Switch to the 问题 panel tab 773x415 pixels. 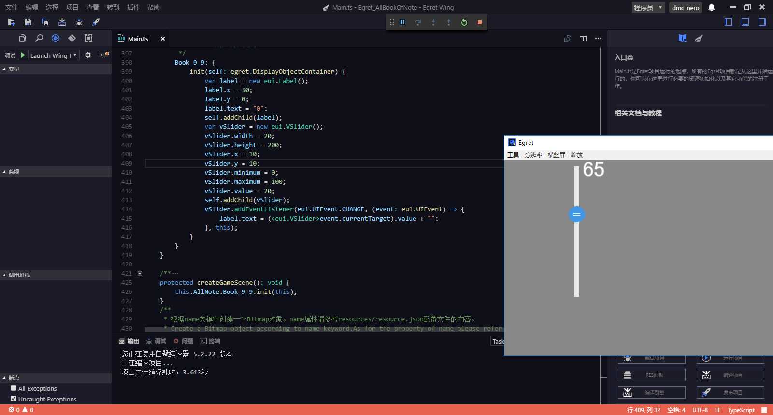(x=184, y=341)
